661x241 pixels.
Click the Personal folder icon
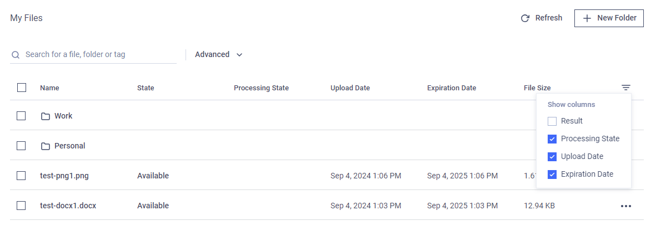[46, 146]
